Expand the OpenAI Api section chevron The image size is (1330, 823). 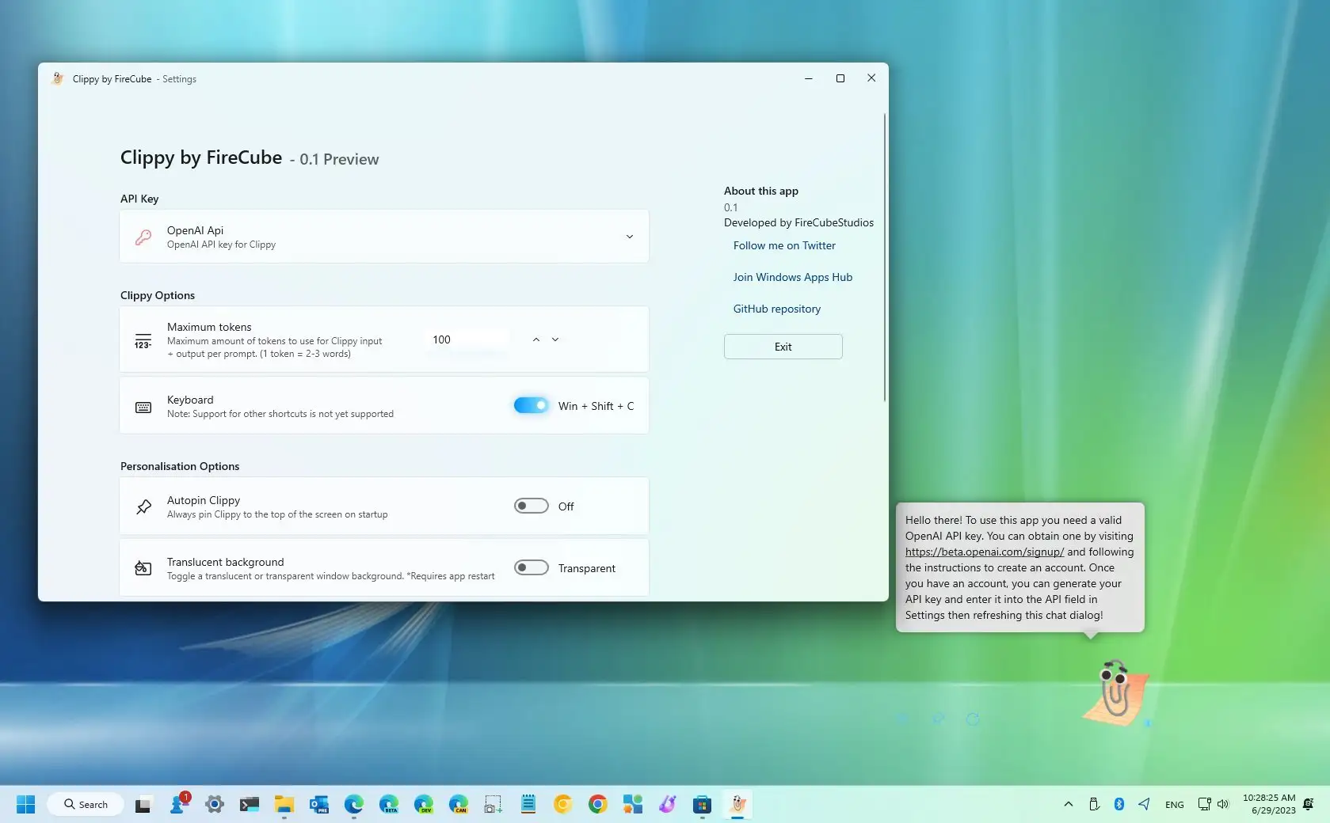click(630, 237)
